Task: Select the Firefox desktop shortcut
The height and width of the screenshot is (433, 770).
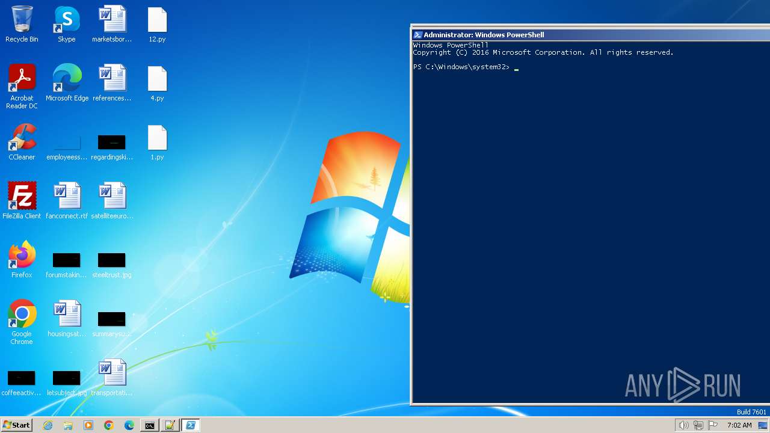Action: tap(22, 260)
